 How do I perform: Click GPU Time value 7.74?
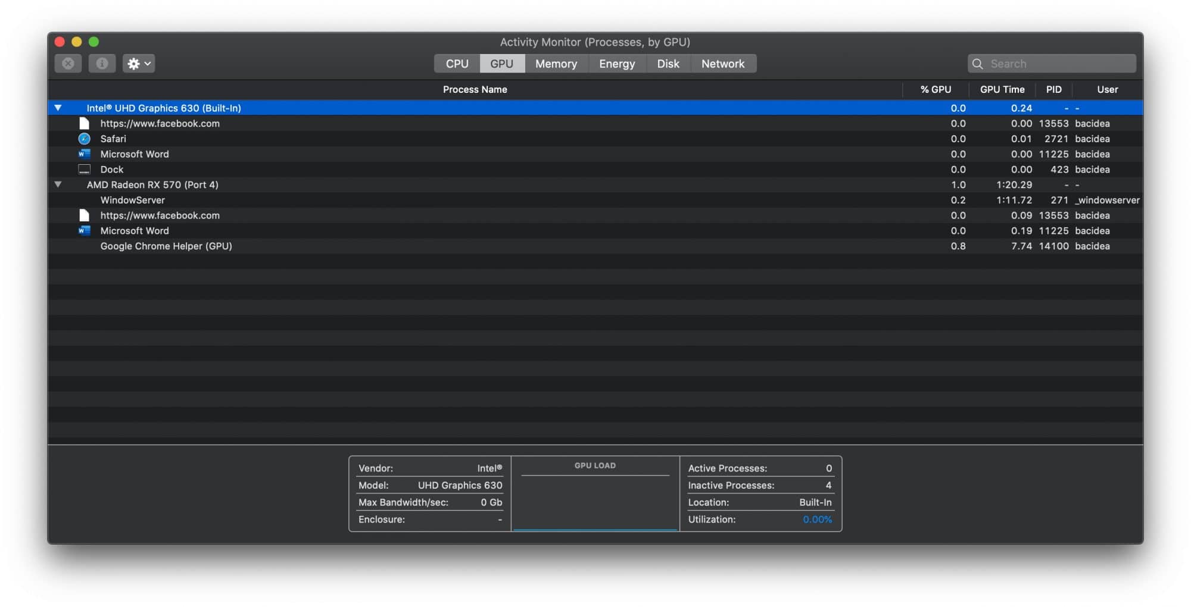[x=1021, y=246]
